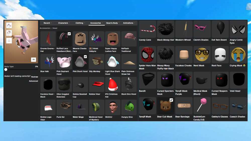251x141 pixels.
Task: Pick the Crying Mask emoji item
Action: (238, 55)
